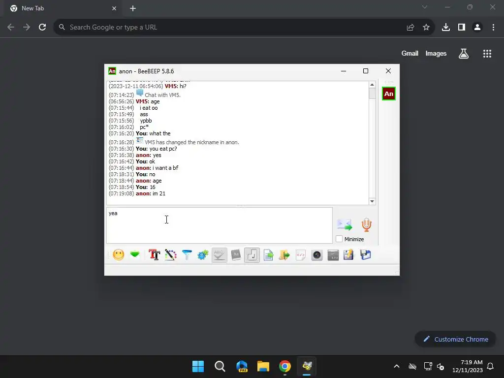This screenshot has width=504, height=378.
Task: Share this page icon in Chrome omnibox
Action: pos(410,28)
